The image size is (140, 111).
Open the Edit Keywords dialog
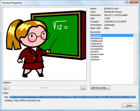(x=100, y=88)
